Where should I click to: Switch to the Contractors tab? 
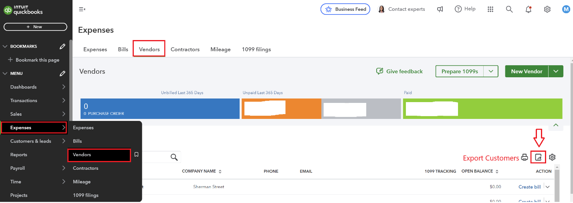(185, 49)
